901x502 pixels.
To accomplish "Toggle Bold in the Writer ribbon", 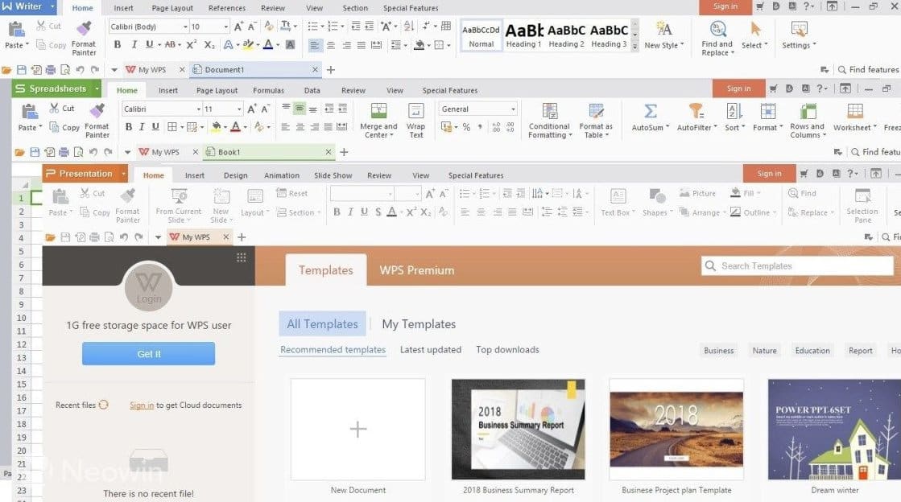I will [118, 45].
